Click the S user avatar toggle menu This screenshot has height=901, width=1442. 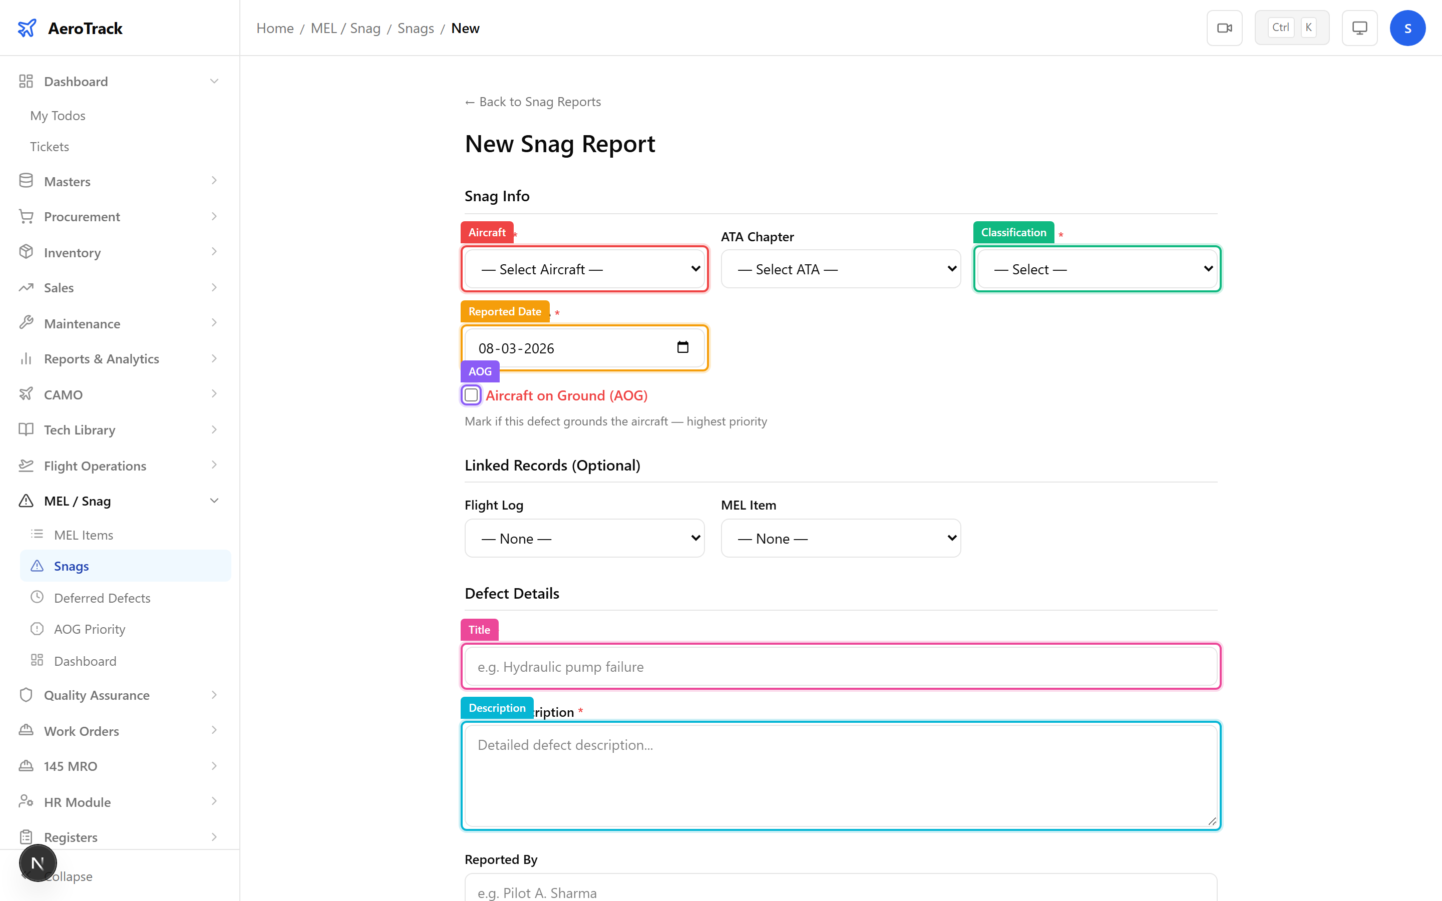[x=1407, y=28]
